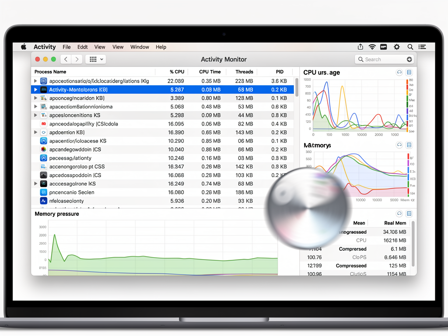Open Spotlight search in the menu bar
The width and height of the screenshot is (448, 336).
(410, 47)
